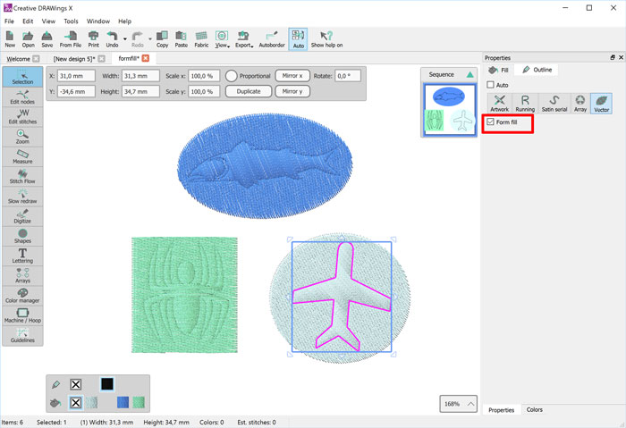Enable the Auto checkbox in Properties

click(x=490, y=85)
